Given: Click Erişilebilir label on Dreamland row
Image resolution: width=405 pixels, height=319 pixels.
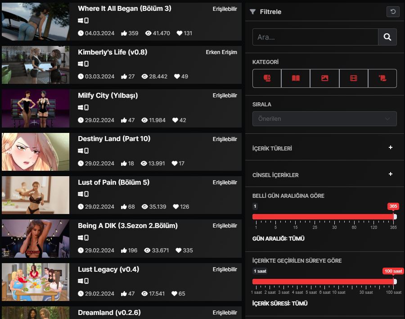Looking at the screenshot, I should (x=225, y=313).
